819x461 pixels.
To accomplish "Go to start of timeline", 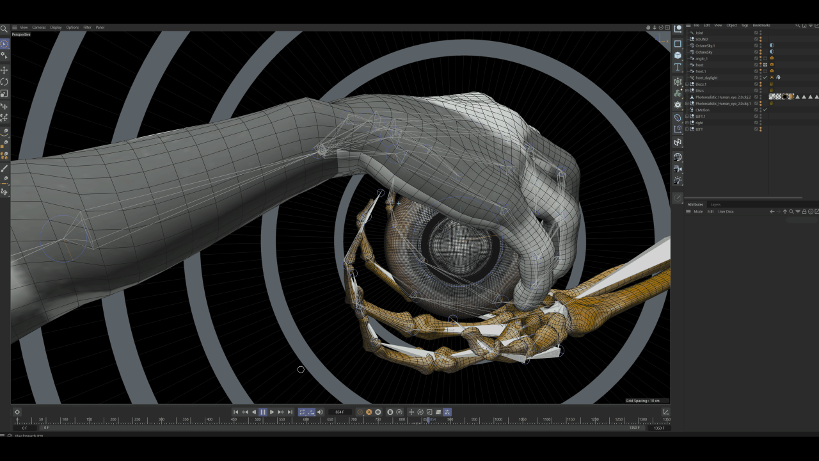I will (x=236, y=412).
